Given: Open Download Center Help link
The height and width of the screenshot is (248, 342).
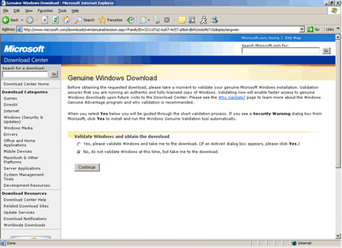Looking at the screenshot, I should pyautogui.click(x=25, y=200).
